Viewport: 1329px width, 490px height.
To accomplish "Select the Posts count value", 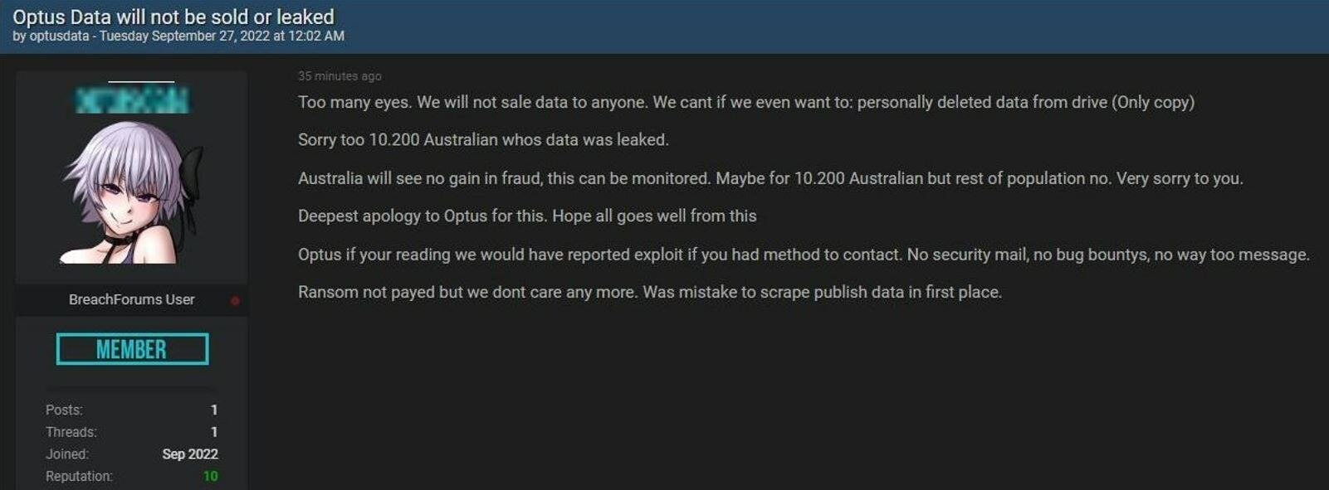I will [x=214, y=410].
